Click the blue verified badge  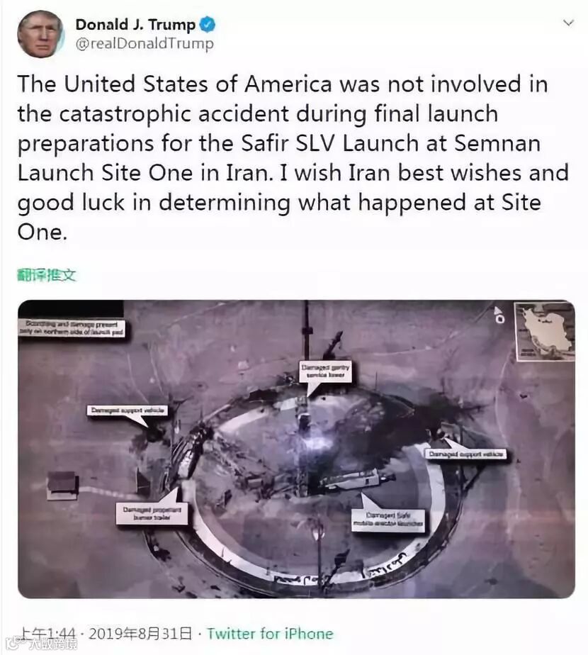[208, 25]
